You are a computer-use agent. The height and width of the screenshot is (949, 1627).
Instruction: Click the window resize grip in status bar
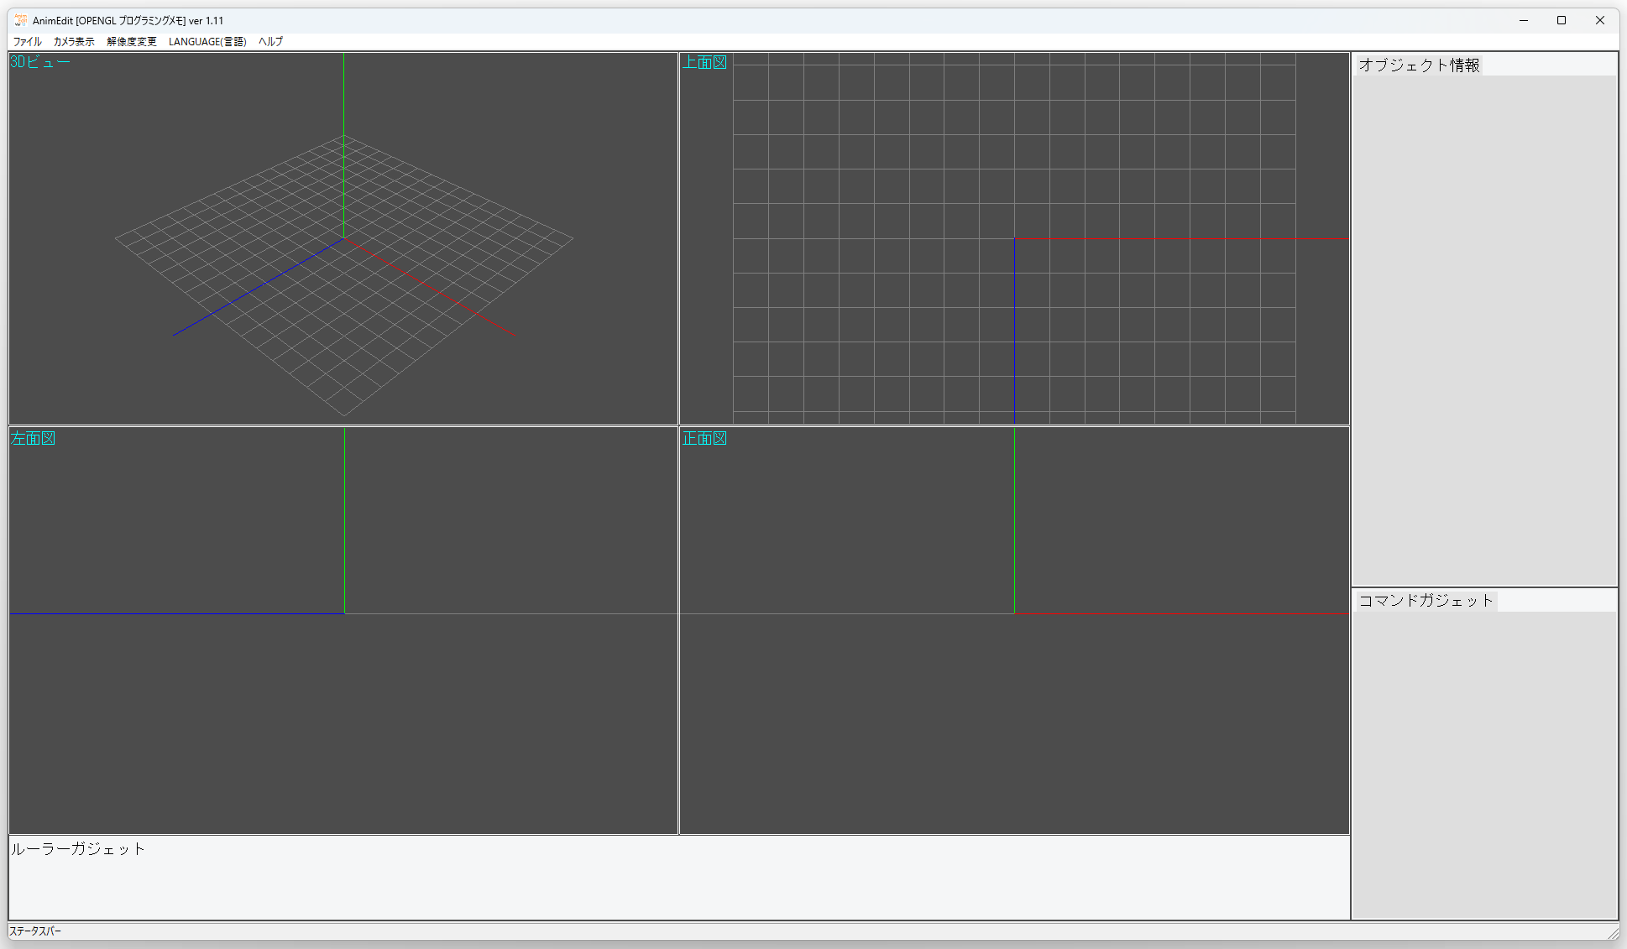[x=1613, y=932]
